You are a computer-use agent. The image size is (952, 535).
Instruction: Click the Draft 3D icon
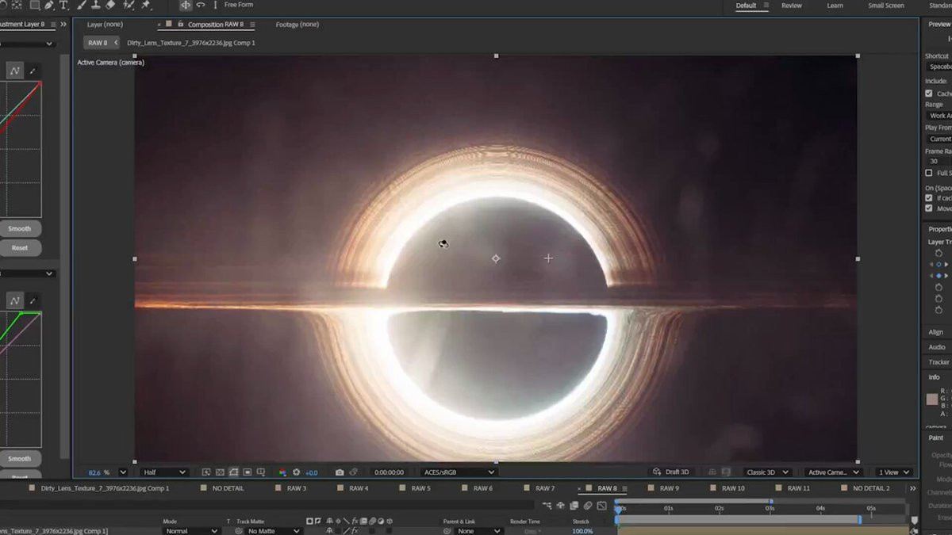pyautogui.click(x=656, y=472)
